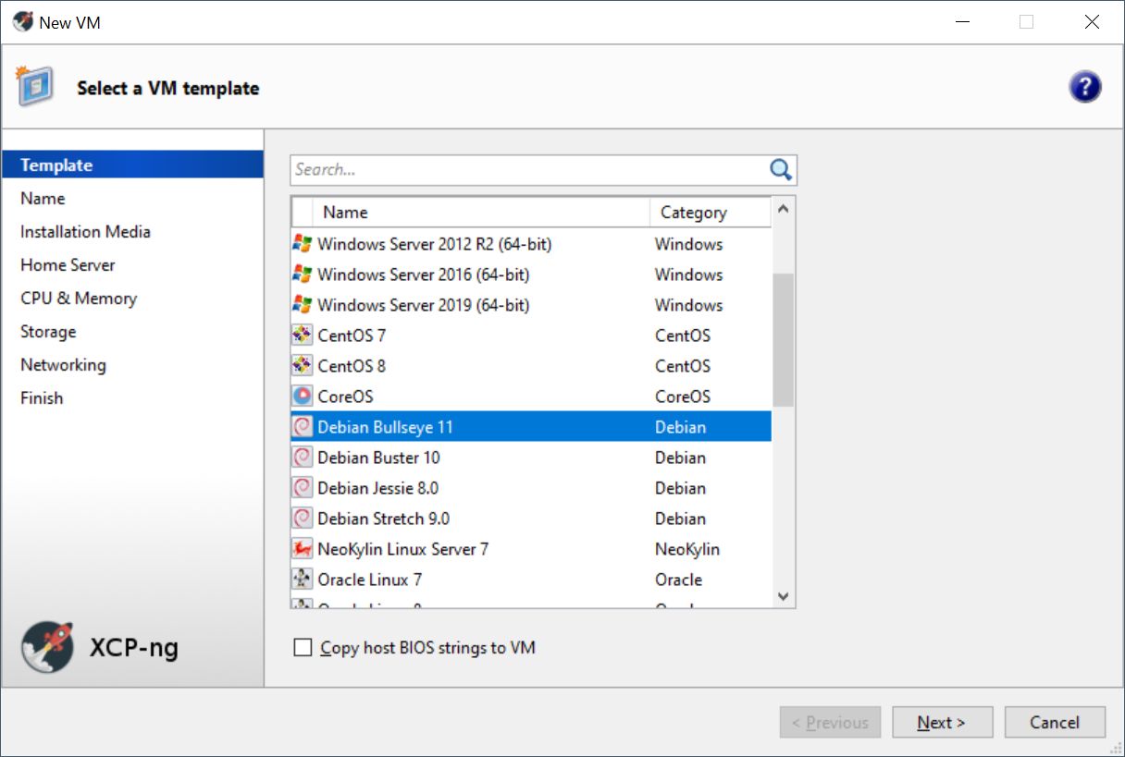Click the blue help question mark icon
Image resolution: width=1125 pixels, height=757 pixels.
tap(1084, 87)
